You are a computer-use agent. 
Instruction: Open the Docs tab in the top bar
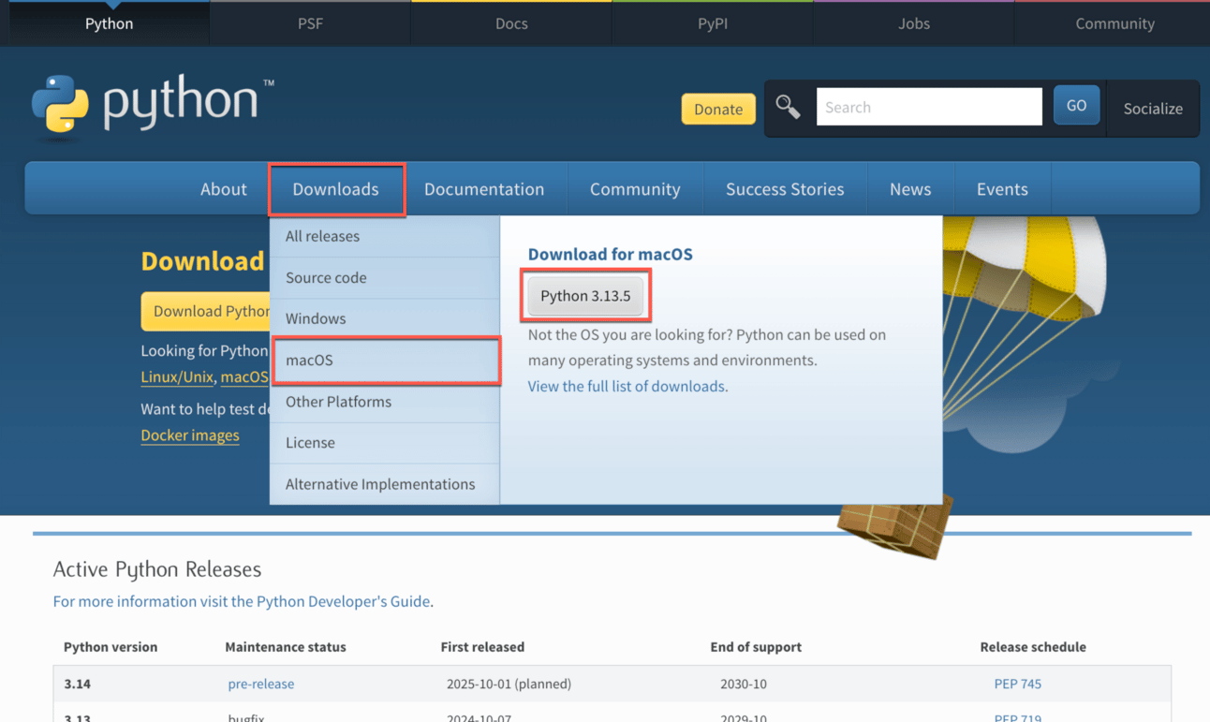point(511,23)
